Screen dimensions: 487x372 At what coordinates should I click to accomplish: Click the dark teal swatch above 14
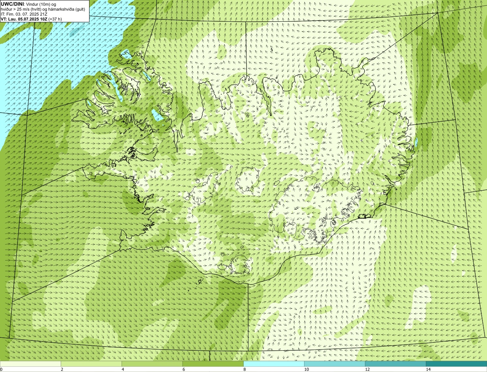coord(457,364)
